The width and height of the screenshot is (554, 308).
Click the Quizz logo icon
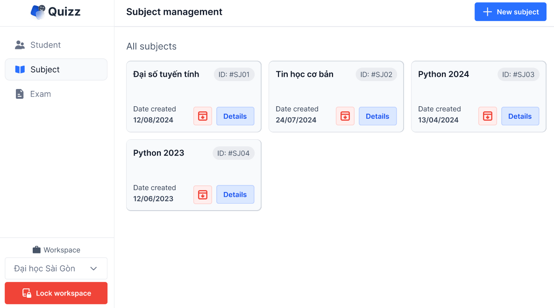click(38, 12)
